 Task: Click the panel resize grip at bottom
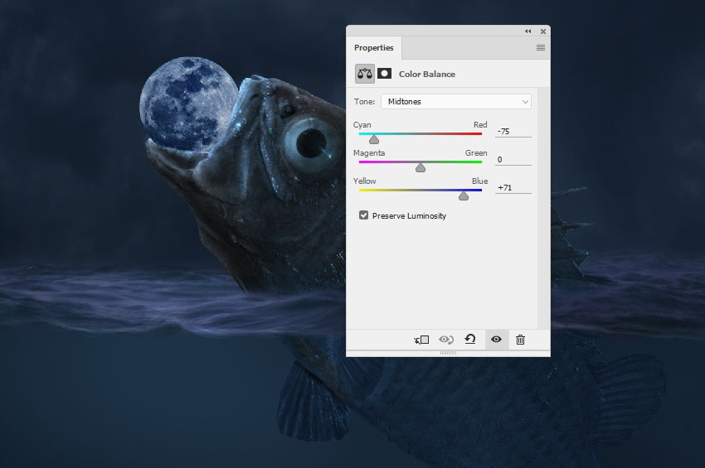[448, 353]
